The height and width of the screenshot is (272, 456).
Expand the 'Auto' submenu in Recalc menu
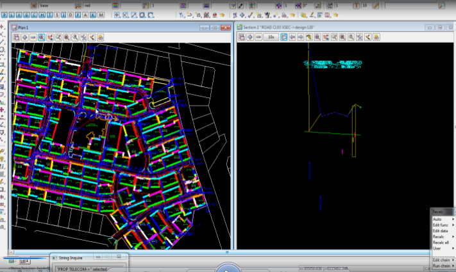[443, 219]
